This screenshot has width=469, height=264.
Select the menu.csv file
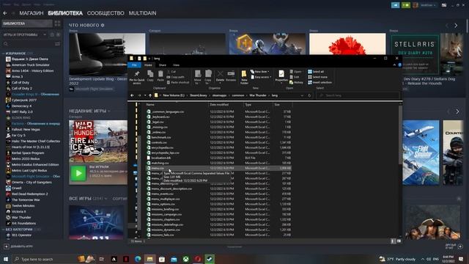coord(218,168)
